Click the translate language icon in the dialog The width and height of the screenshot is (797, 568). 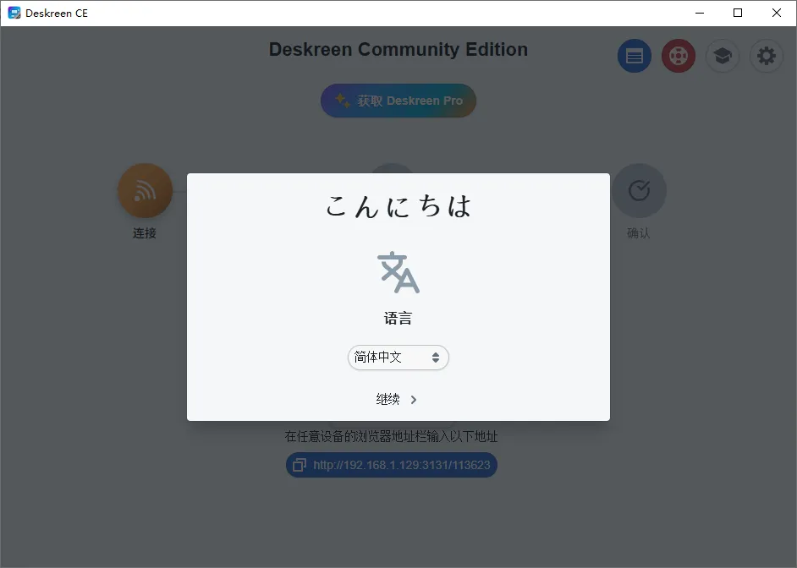pyautogui.click(x=398, y=272)
